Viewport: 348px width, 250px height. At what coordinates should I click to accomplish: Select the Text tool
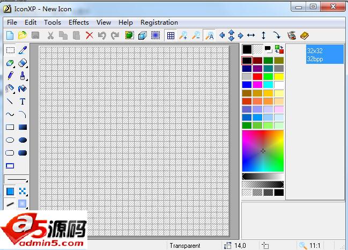[x=23, y=101]
